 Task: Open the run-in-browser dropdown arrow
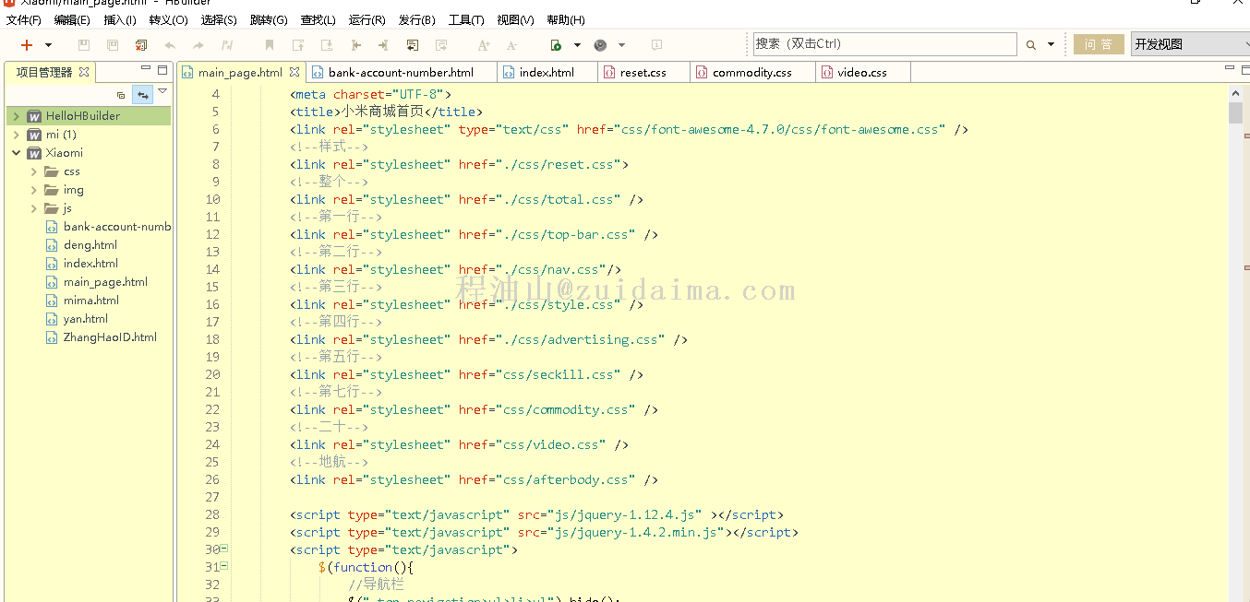click(578, 44)
